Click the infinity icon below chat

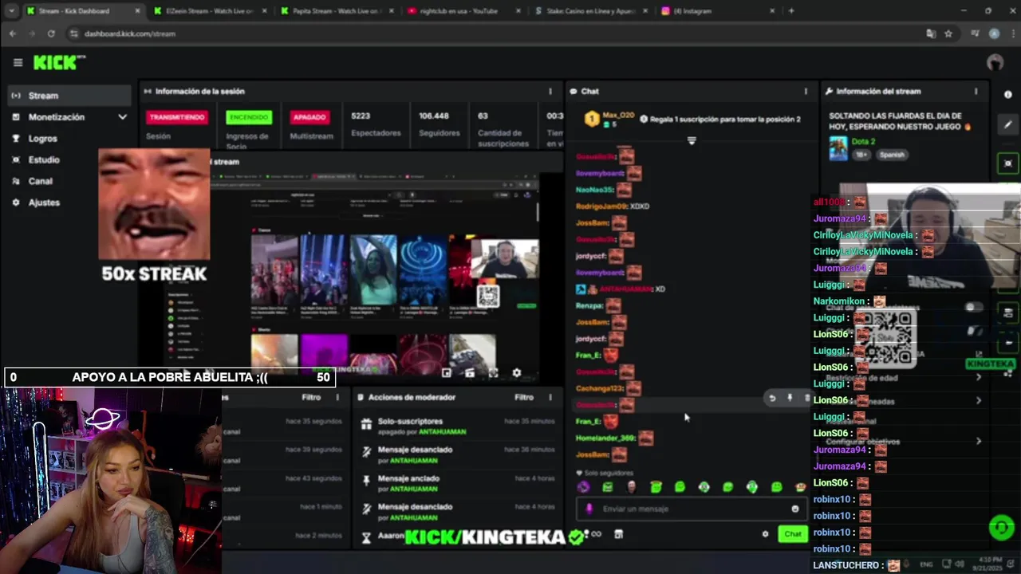coord(596,534)
